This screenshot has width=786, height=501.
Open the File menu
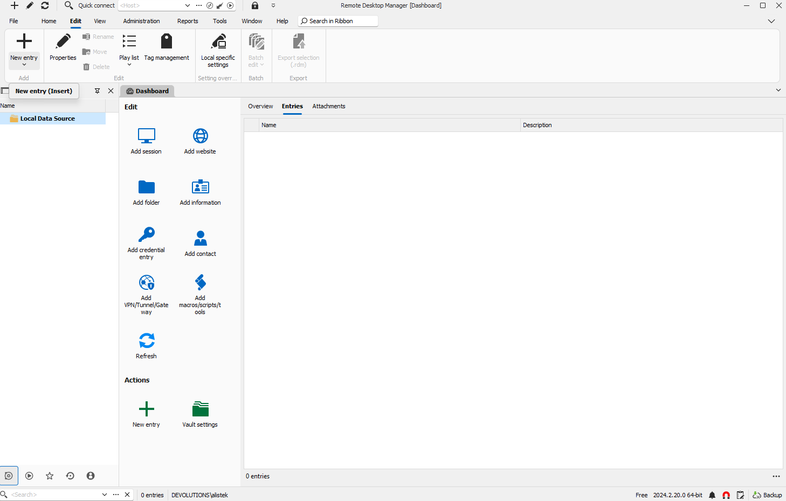coord(13,21)
